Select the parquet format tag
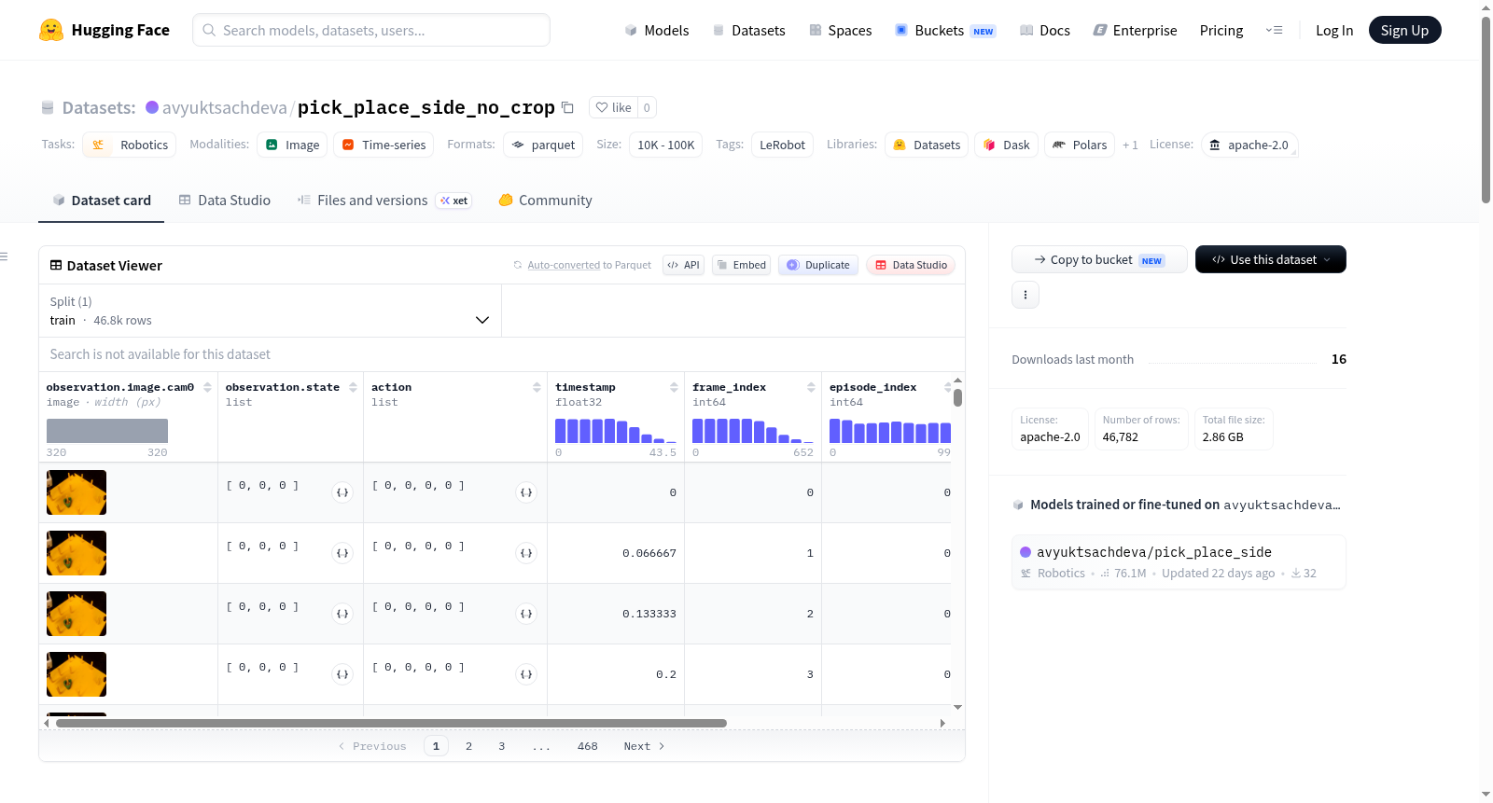Screen dimensions: 1493x803 (x=543, y=145)
